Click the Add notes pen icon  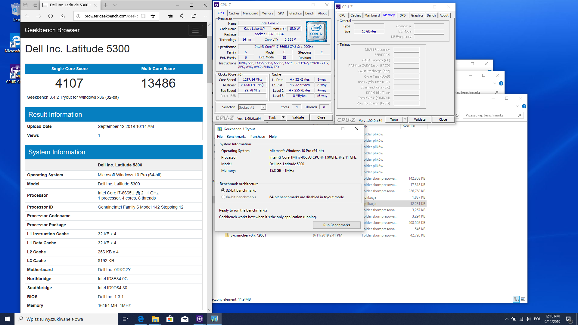[182, 16]
